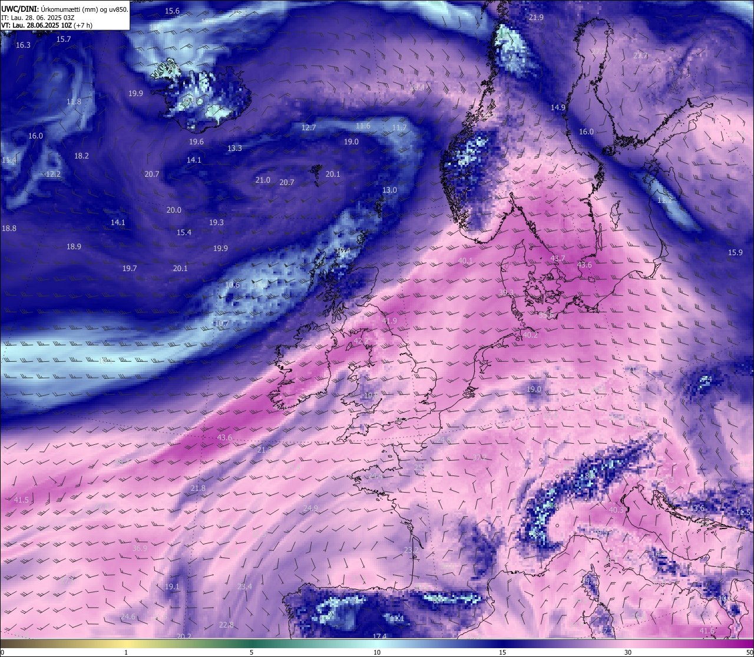Select the colorbar tick label 1
Image resolution: width=754 pixels, height=657 pixels.
pos(126,652)
